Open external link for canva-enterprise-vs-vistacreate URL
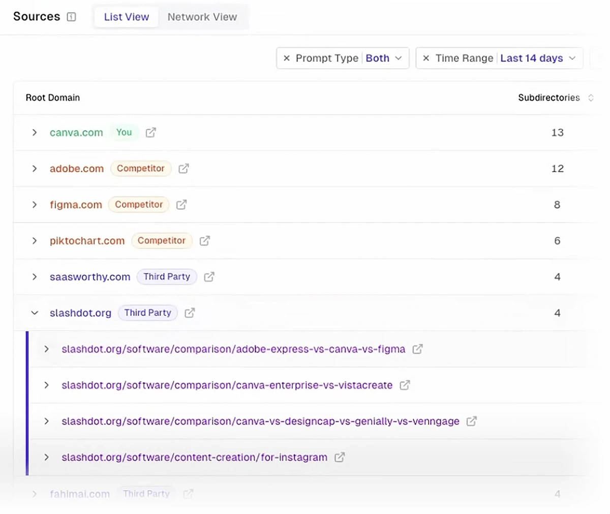 coord(405,385)
